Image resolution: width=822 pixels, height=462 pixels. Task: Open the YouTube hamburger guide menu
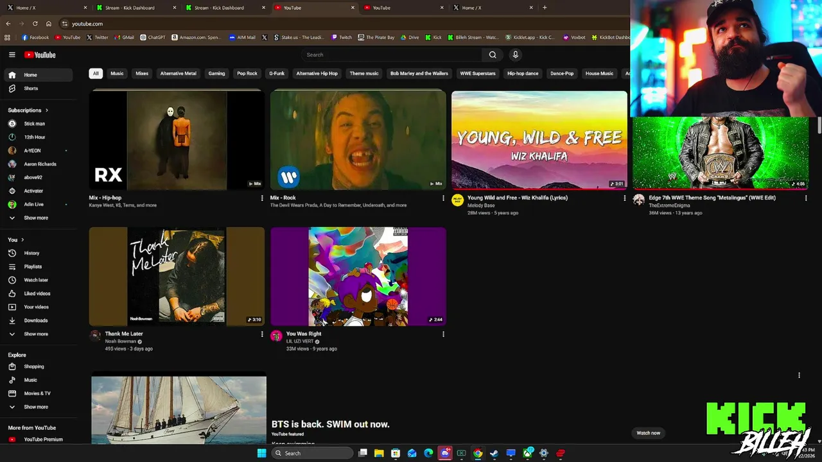pyautogui.click(x=12, y=55)
